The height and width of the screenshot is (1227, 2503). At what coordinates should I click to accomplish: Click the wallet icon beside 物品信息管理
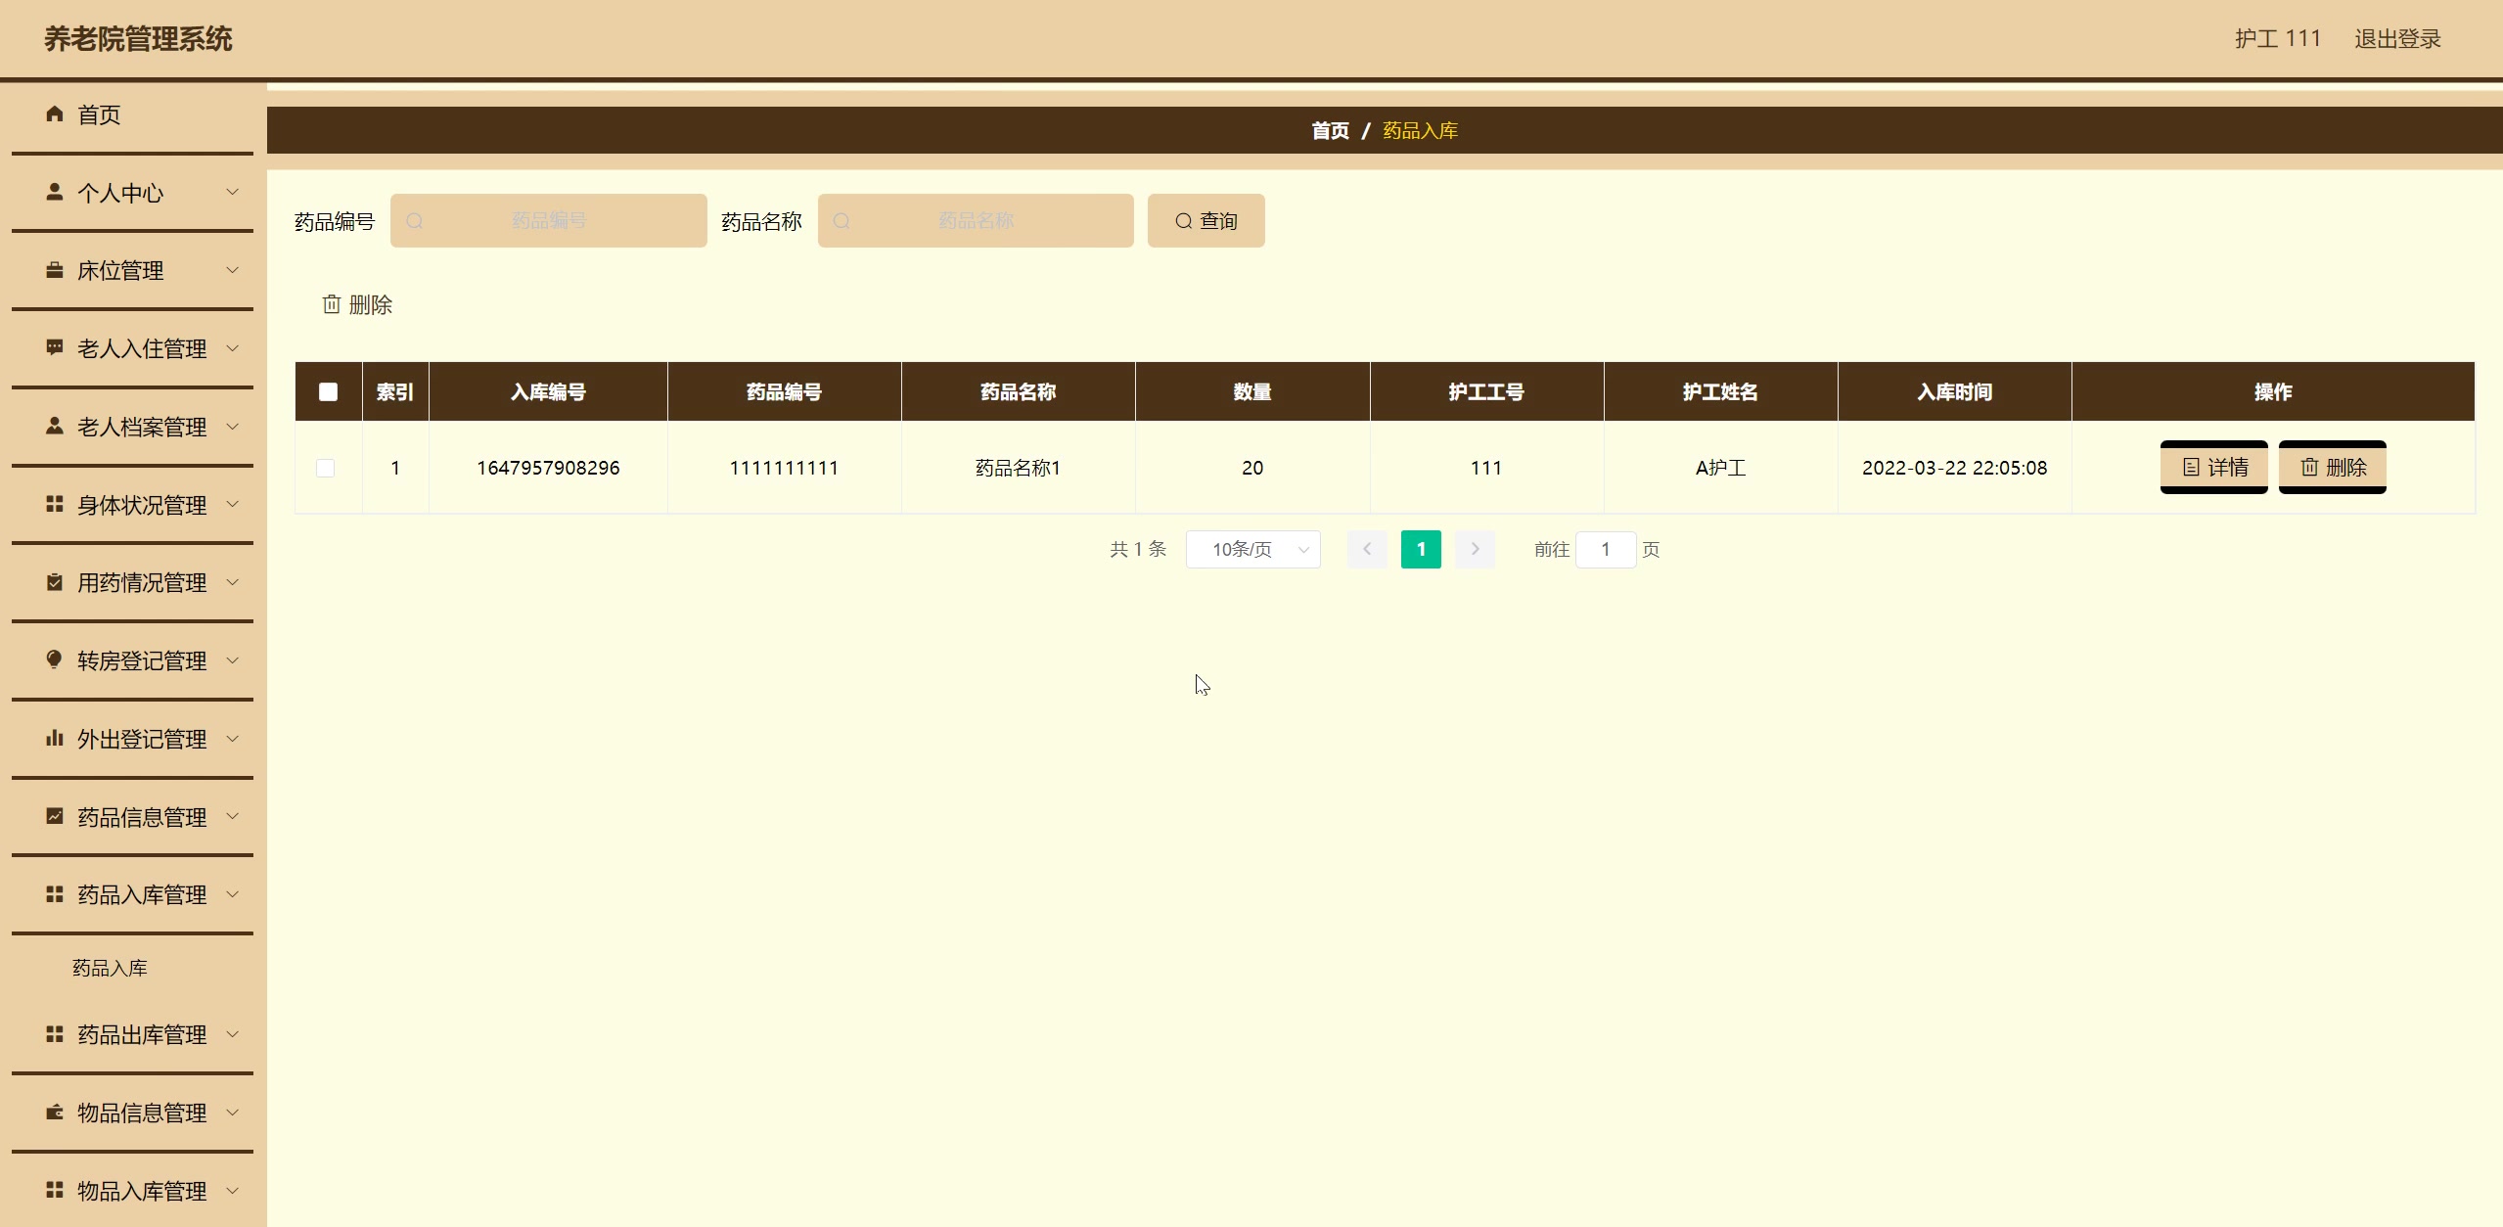click(x=55, y=1113)
